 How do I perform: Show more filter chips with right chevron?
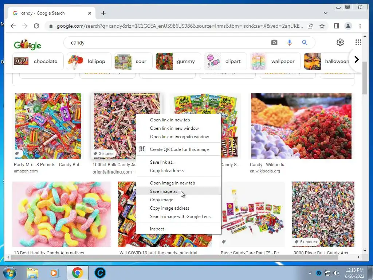pos(356,59)
